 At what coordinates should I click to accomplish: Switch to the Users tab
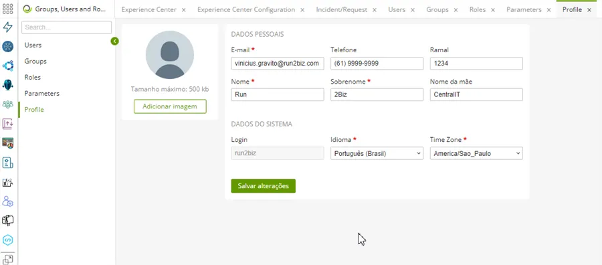coord(397,9)
